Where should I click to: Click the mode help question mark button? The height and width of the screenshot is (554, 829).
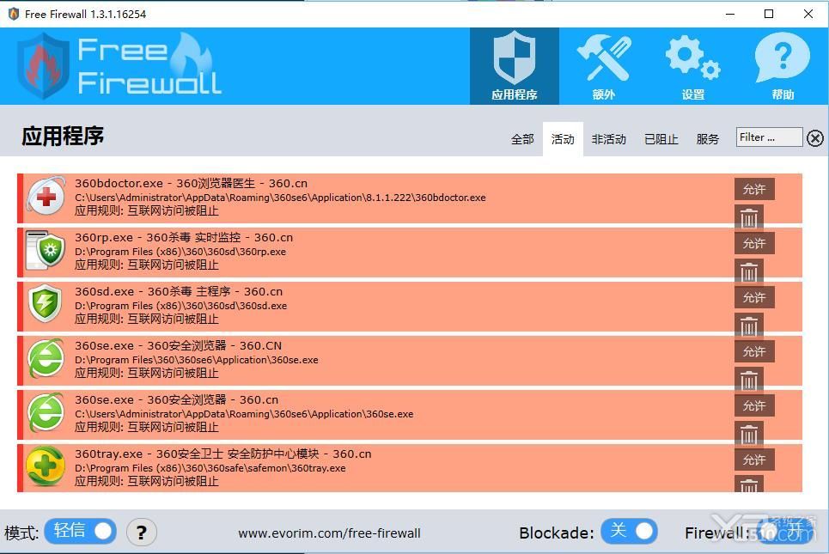141,533
